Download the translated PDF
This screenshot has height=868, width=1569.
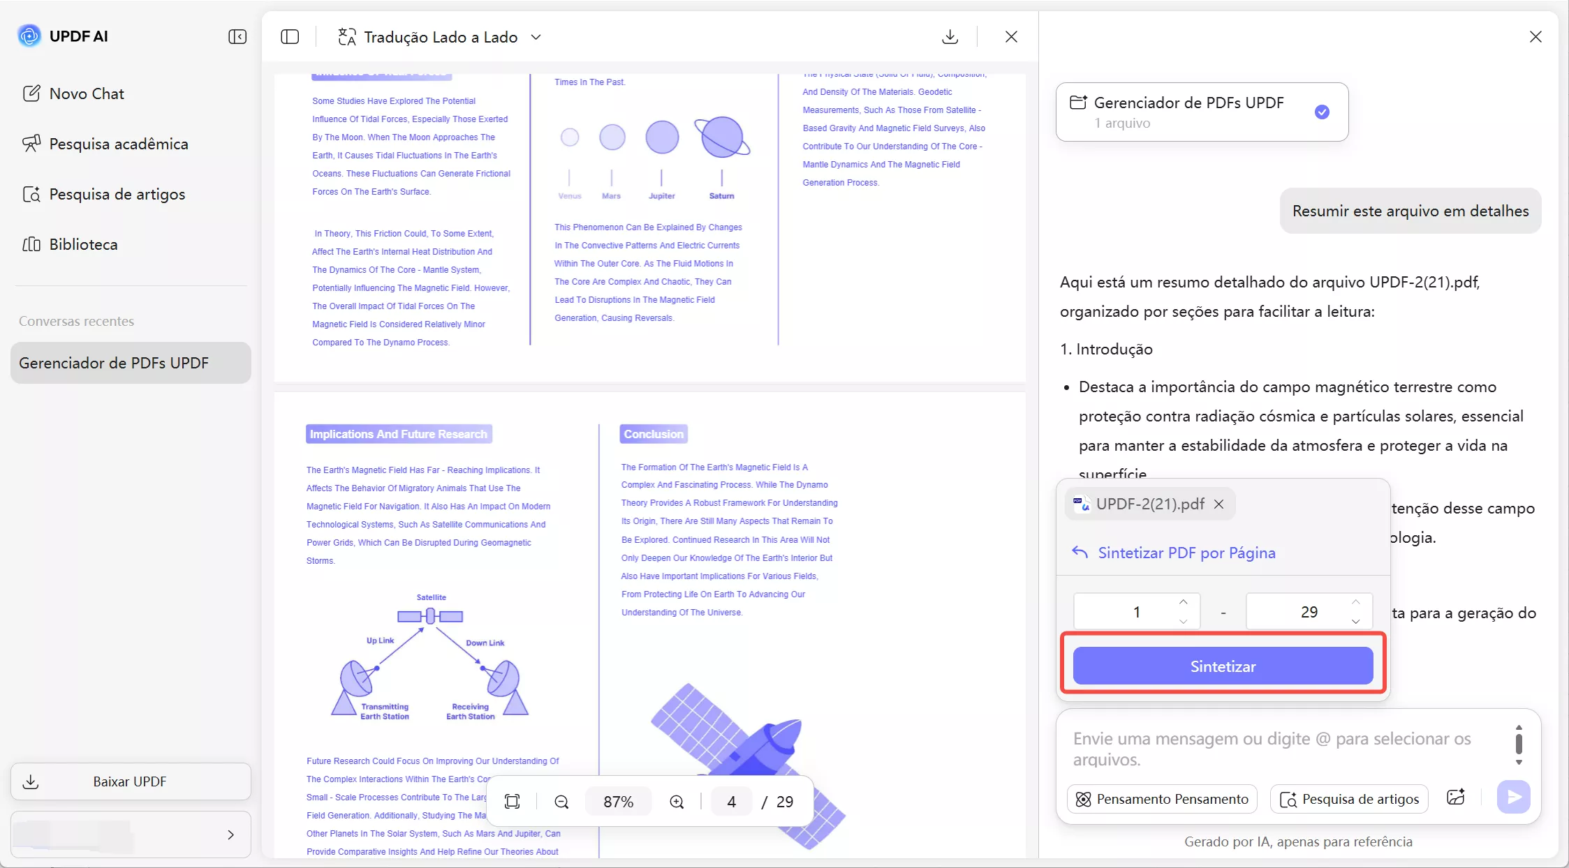point(950,36)
